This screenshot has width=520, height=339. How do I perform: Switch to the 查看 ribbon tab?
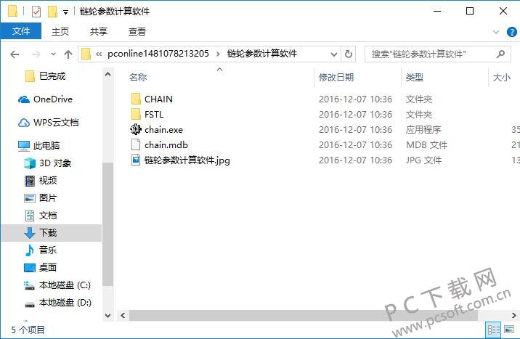point(137,31)
